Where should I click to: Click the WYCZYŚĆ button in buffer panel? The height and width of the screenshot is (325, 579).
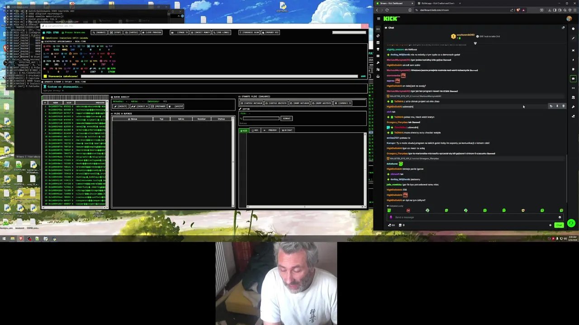pos(176,107)
